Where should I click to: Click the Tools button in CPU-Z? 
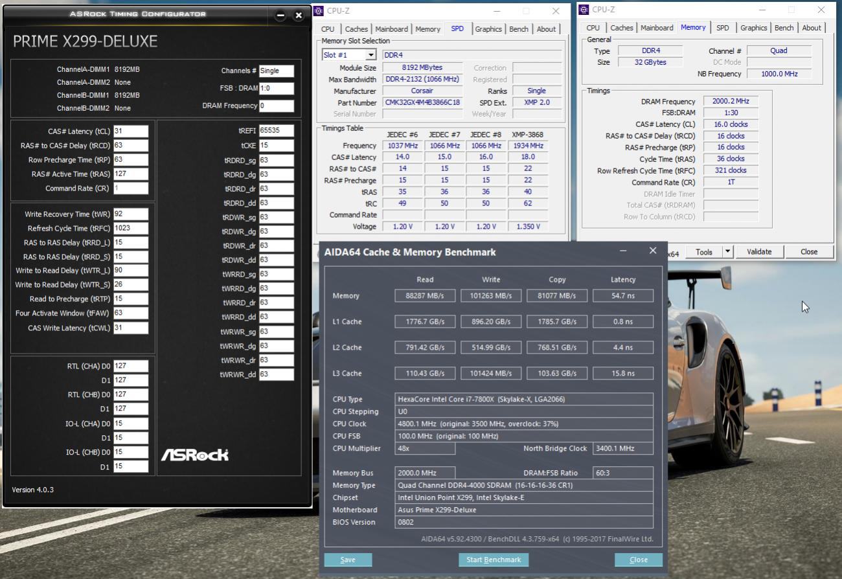[x=704, y=252]
